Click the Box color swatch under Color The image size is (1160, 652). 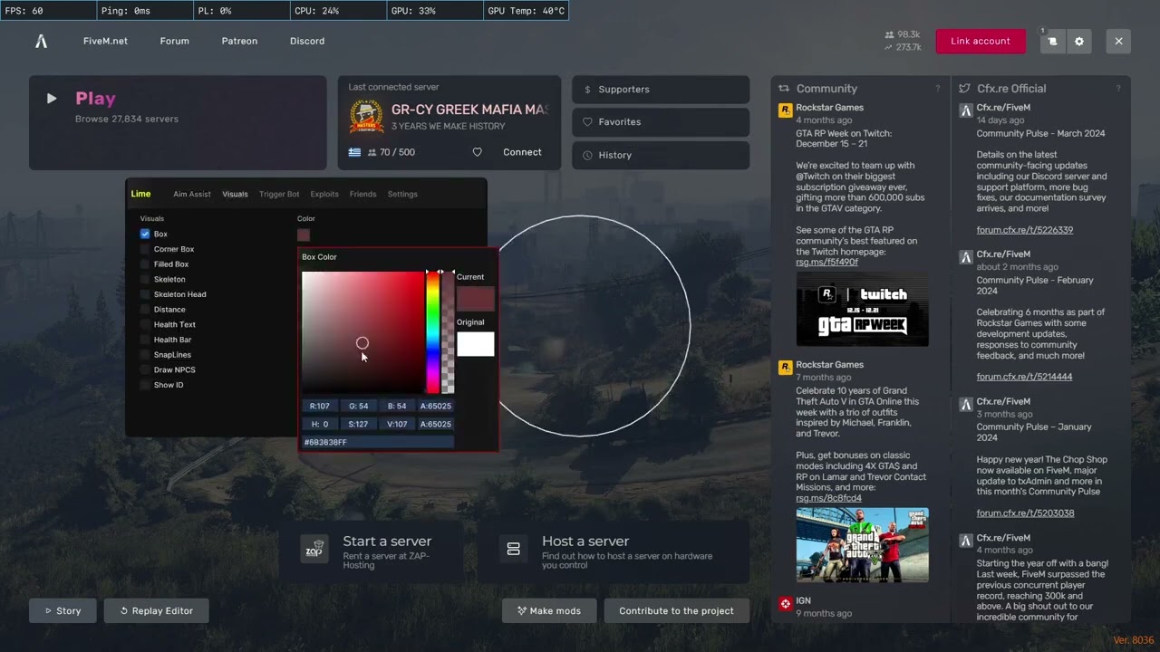click(304, 235)
